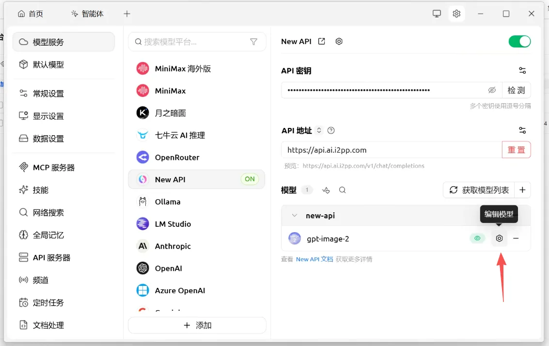Open New API provider settings hexagon icon

(339, 41)
